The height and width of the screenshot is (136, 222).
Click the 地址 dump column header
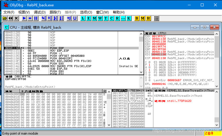click(x=12, y=91)
